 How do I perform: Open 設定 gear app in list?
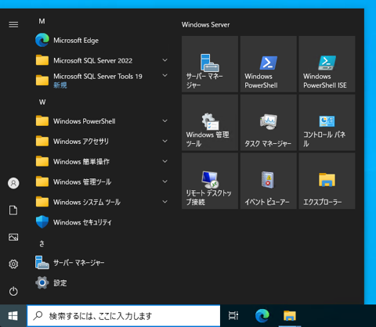pos(102,282)
